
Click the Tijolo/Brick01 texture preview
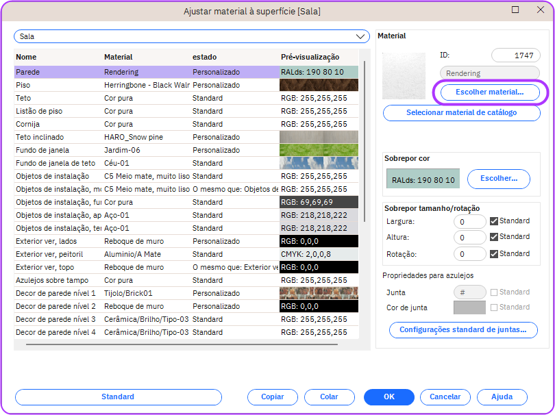[x=319, y=293]
